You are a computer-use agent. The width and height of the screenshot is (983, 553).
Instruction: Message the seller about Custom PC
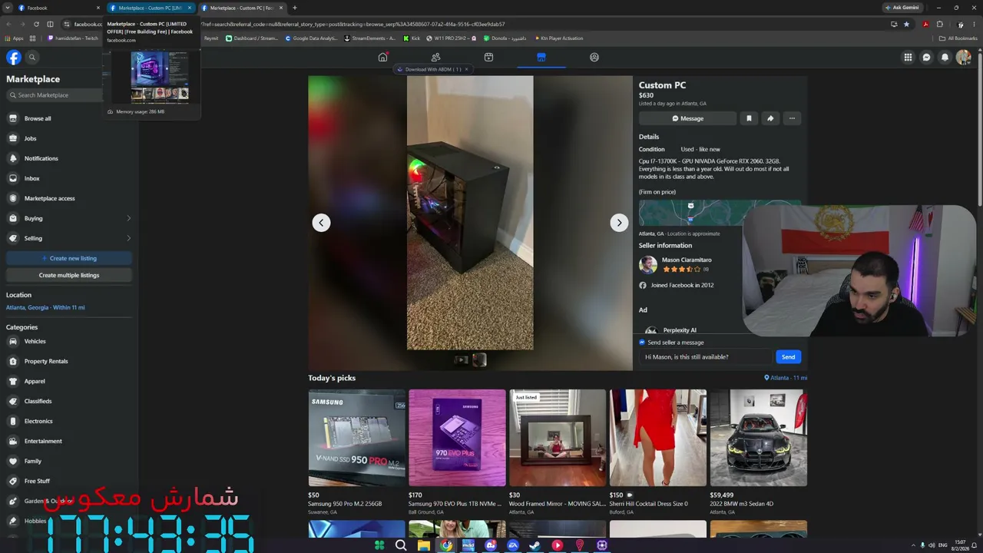[687, 118]
